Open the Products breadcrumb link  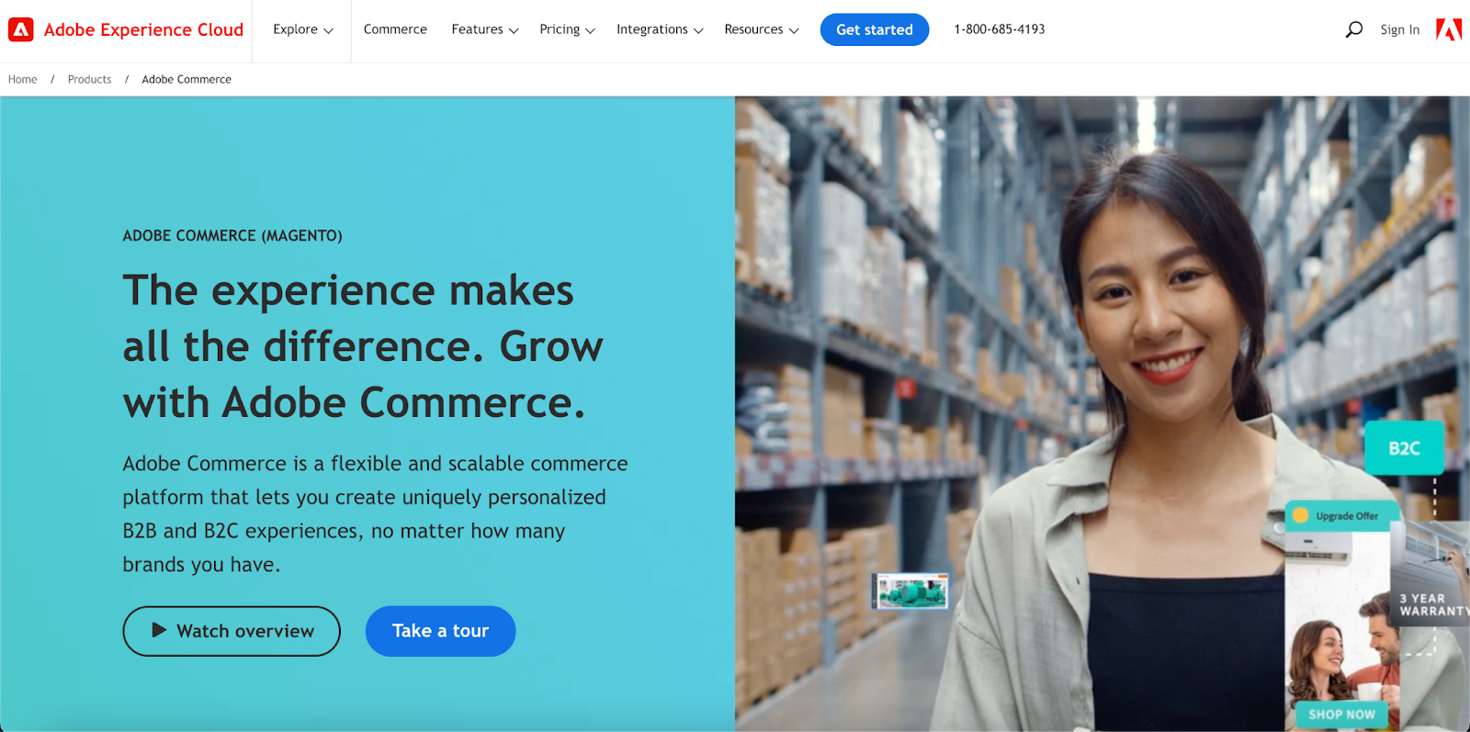(x=89, y=80)
